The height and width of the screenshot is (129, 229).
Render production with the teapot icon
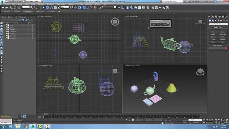tap(160, 8)
